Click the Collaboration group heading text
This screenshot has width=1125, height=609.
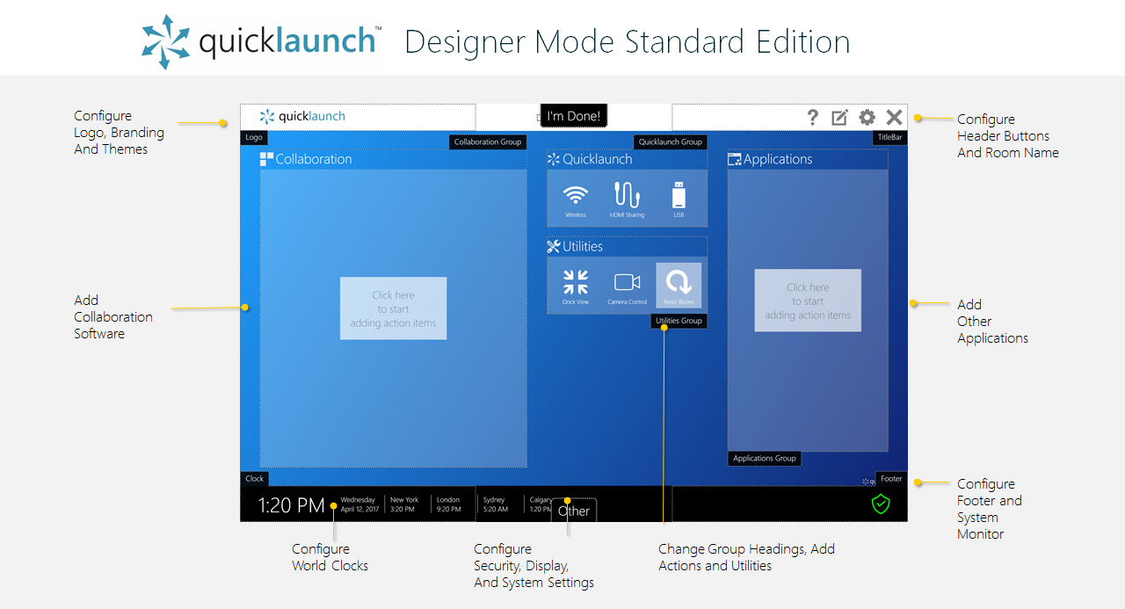(x=314, y=159)
